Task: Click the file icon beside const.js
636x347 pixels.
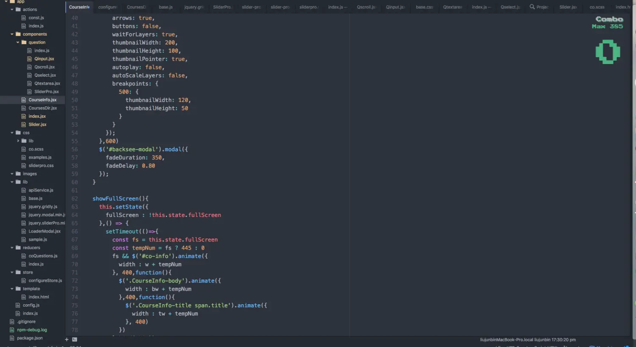Action: [24, 18]
